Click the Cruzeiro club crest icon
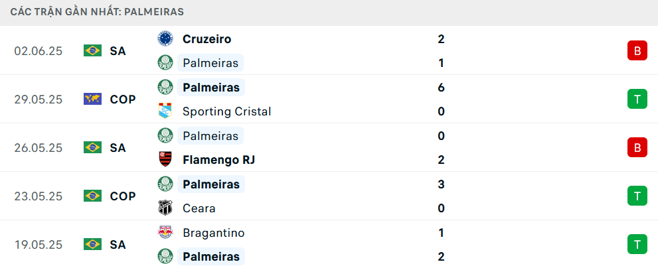658x266 pixels. click(x=165, y=38)
